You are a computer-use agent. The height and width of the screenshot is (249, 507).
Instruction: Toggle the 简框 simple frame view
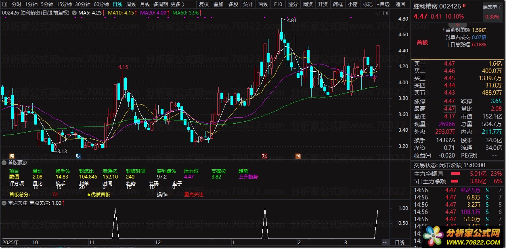tap(338, 4)
